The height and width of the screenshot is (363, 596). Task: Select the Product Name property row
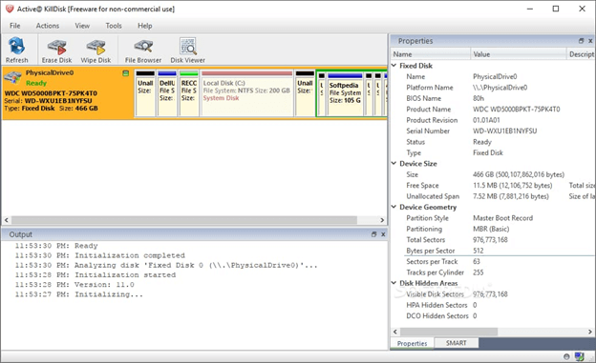tap(493, 110)
